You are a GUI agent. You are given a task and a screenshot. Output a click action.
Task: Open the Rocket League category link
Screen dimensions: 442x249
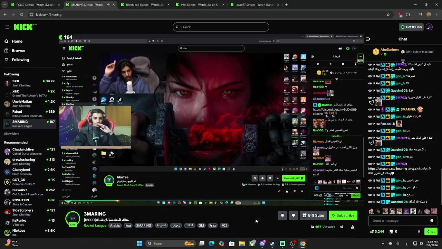[95, 225]
